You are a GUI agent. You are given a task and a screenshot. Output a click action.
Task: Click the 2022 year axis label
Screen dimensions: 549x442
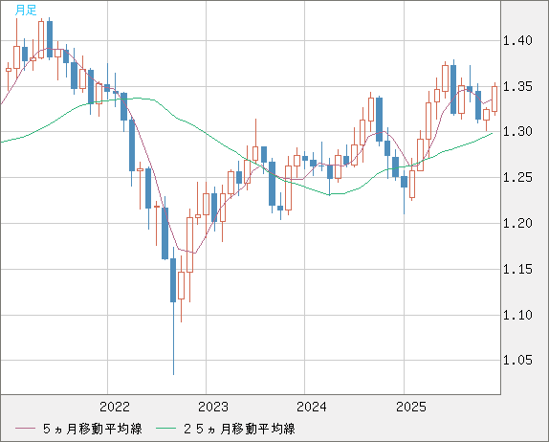click(115, 407)
